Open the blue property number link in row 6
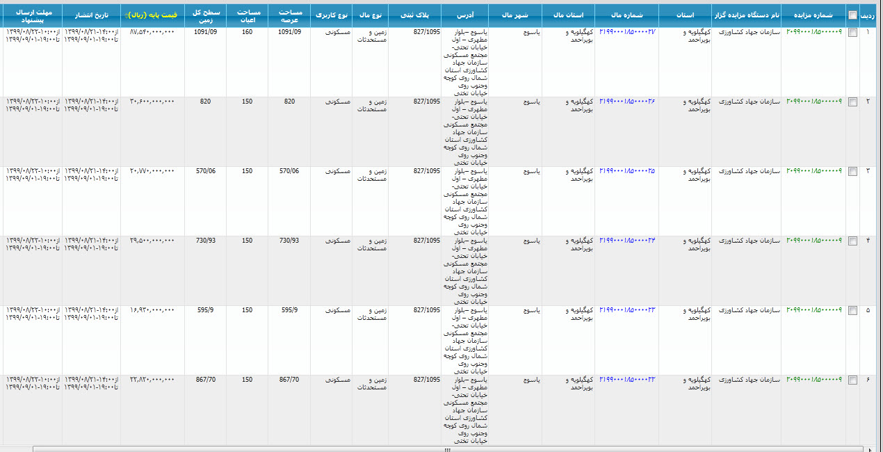Image resolution: width=883 pixels, height=452 pixels. tap(626, 380)
